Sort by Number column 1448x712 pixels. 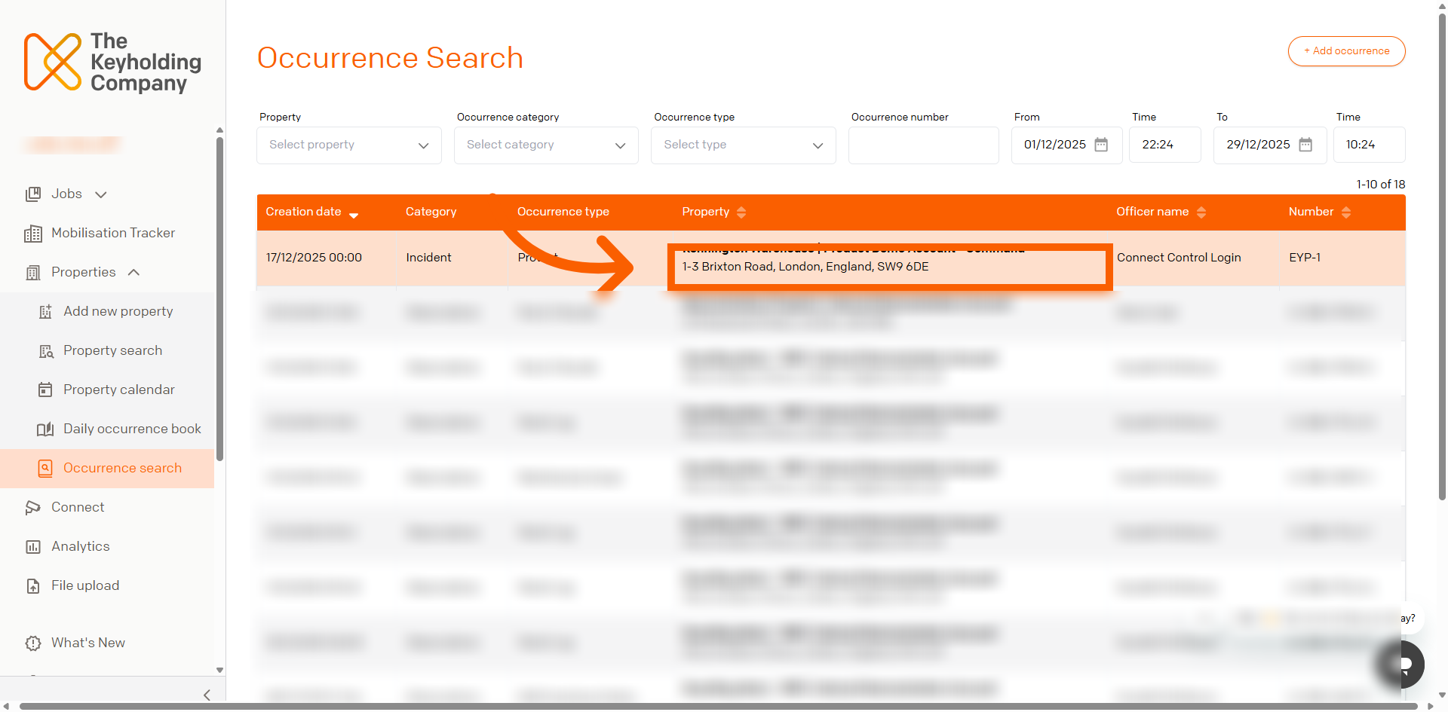coord(1311,212)
